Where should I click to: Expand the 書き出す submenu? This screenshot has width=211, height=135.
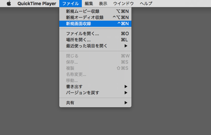point(95,87)
